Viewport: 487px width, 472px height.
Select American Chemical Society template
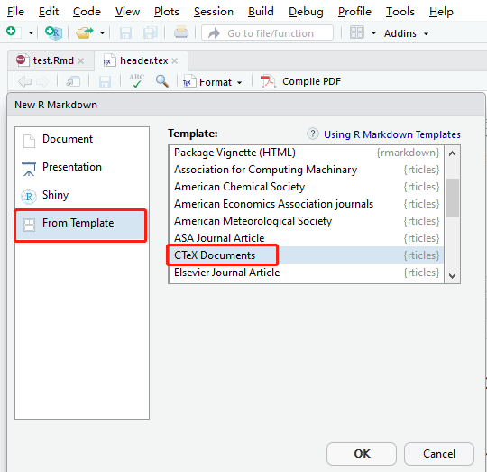[x=307, y=187]
